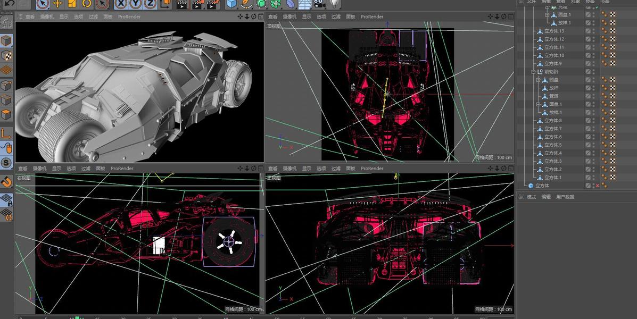
Task: Select Phong tag on 立方体.8
Action: tap(605, 121)
